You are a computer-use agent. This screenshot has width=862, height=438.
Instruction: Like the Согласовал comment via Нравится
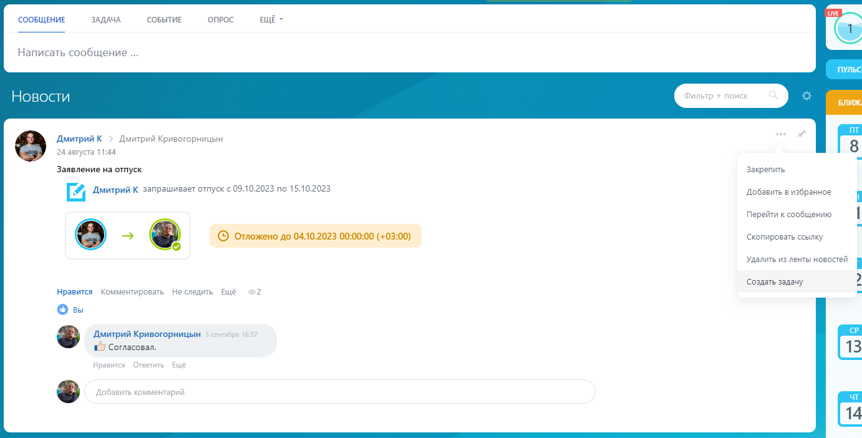(109, 365)
